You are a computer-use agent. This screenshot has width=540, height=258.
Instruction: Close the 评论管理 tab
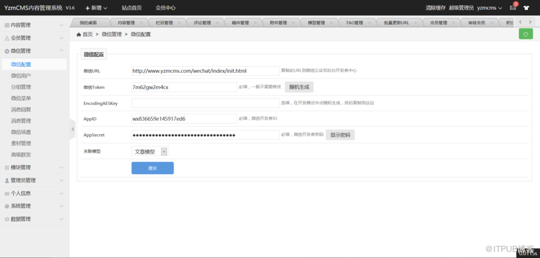[x=217, y=22]
